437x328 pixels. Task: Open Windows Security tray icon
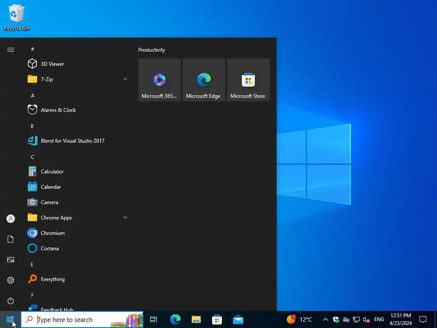tap(336, 319)
